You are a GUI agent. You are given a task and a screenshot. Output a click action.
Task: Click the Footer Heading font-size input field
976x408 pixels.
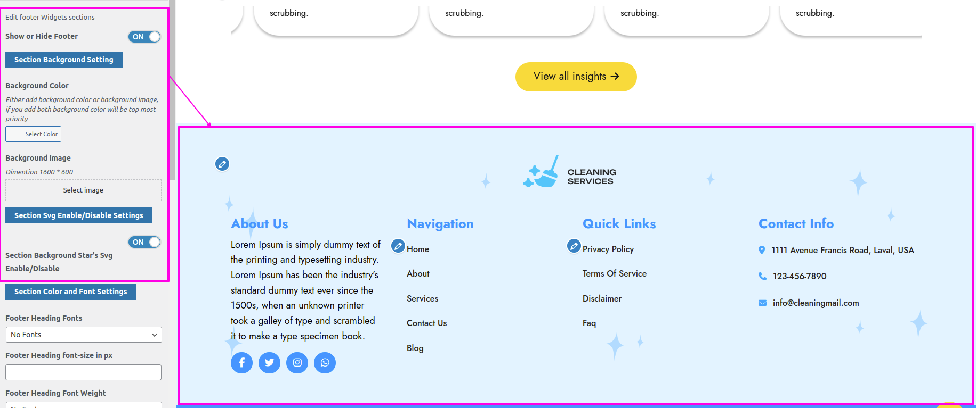pyautogui.click(x=84, y=372)
